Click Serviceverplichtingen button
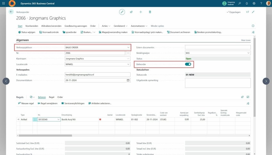The image size is (272, 155). (x=73, y=103)
